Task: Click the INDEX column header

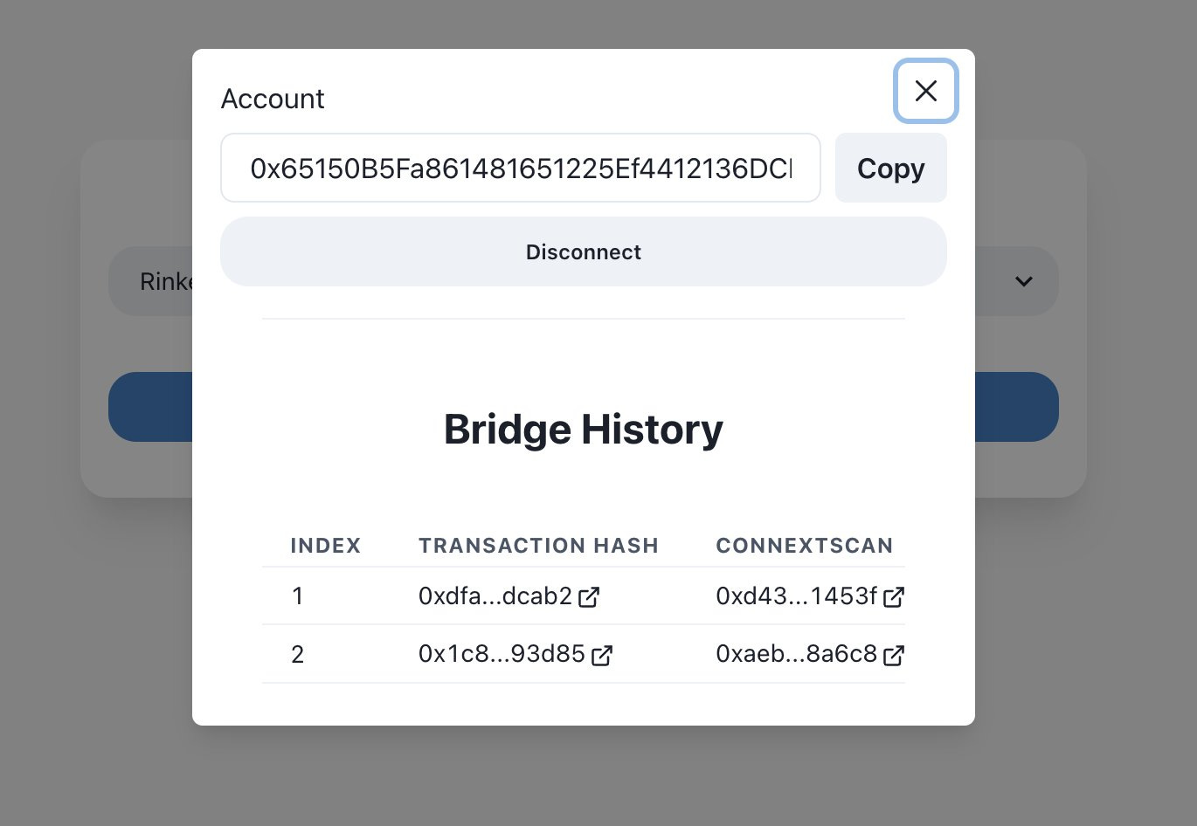Action: (x=325, y=546)
